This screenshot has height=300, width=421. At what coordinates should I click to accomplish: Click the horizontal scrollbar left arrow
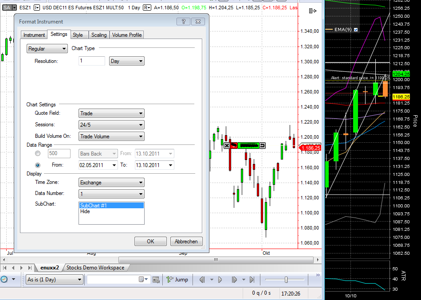point(4,260)
